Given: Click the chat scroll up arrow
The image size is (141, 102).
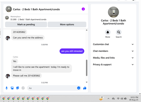Looking at the screenshot, I should [87, 30].
